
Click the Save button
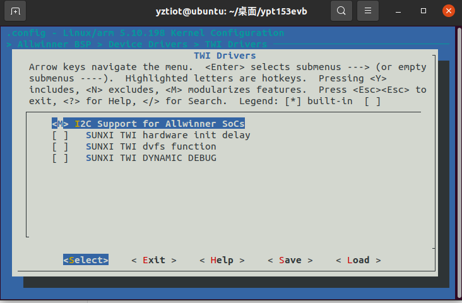coord(290,260)
